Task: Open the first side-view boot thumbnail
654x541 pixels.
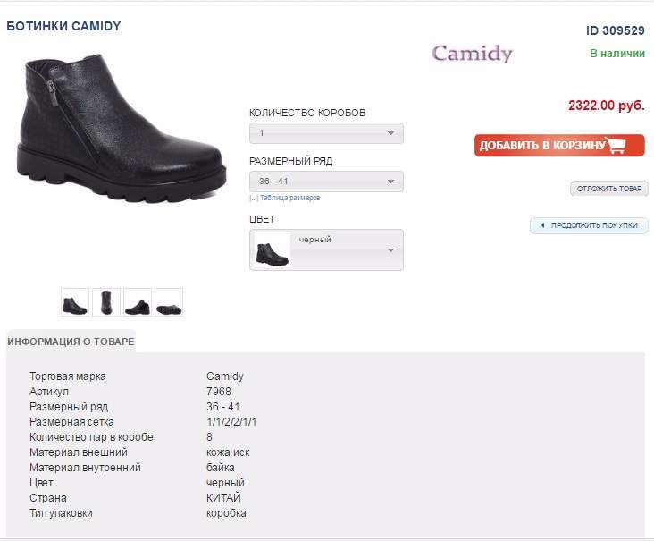Action: tap(75, 302)
